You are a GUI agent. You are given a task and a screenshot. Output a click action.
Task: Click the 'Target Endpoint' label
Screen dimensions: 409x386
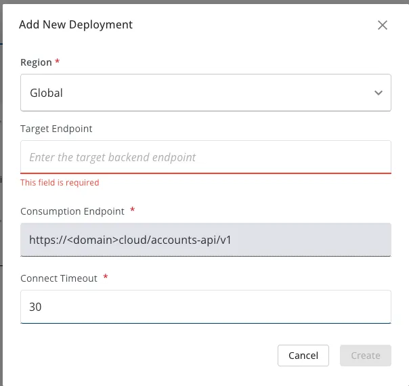56,129
